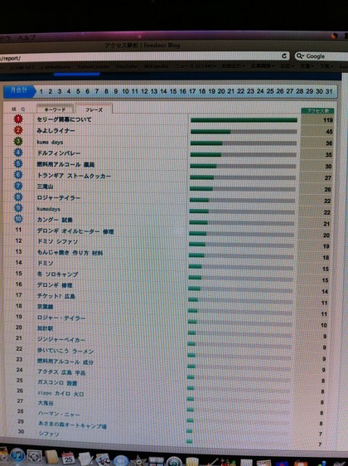Open Time Machine from the Dock
The image size is (348, 466).
174,462
